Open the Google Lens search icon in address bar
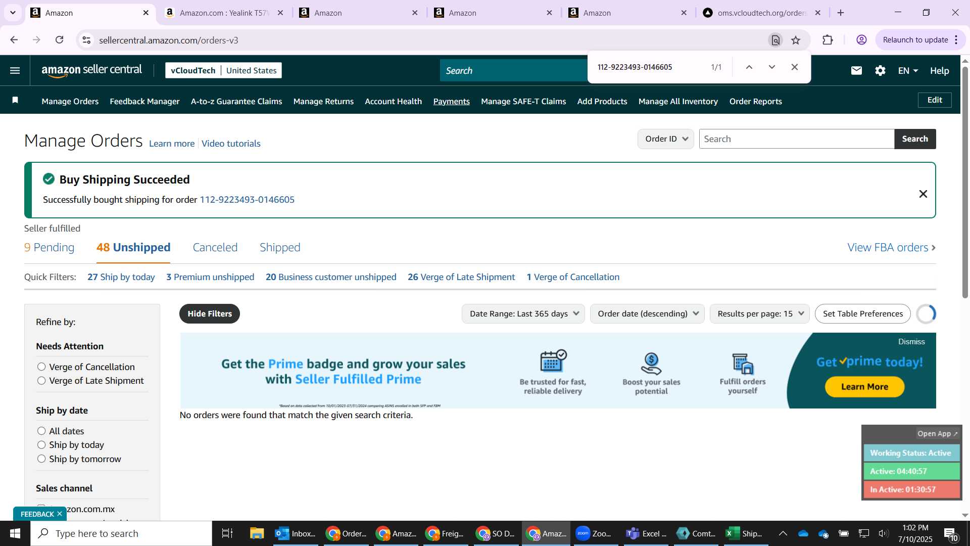The image size is (970, 546). [775, 40]
